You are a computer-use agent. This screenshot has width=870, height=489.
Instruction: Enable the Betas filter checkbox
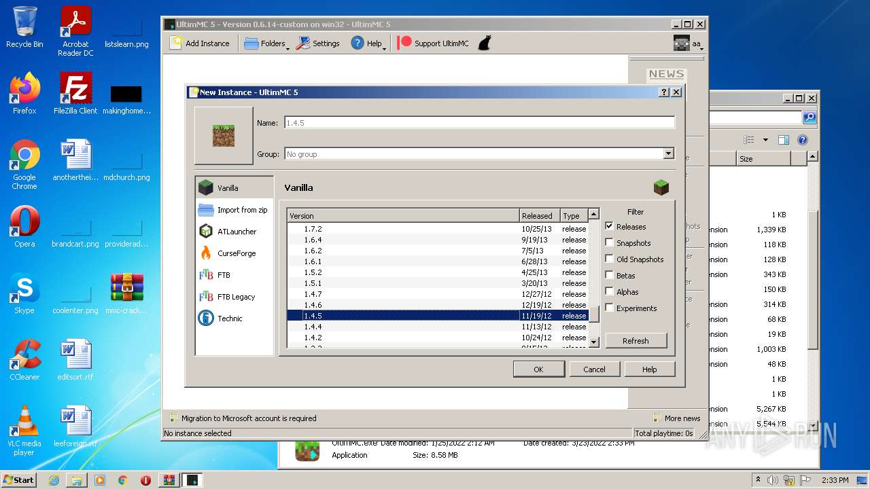point(610,275)
